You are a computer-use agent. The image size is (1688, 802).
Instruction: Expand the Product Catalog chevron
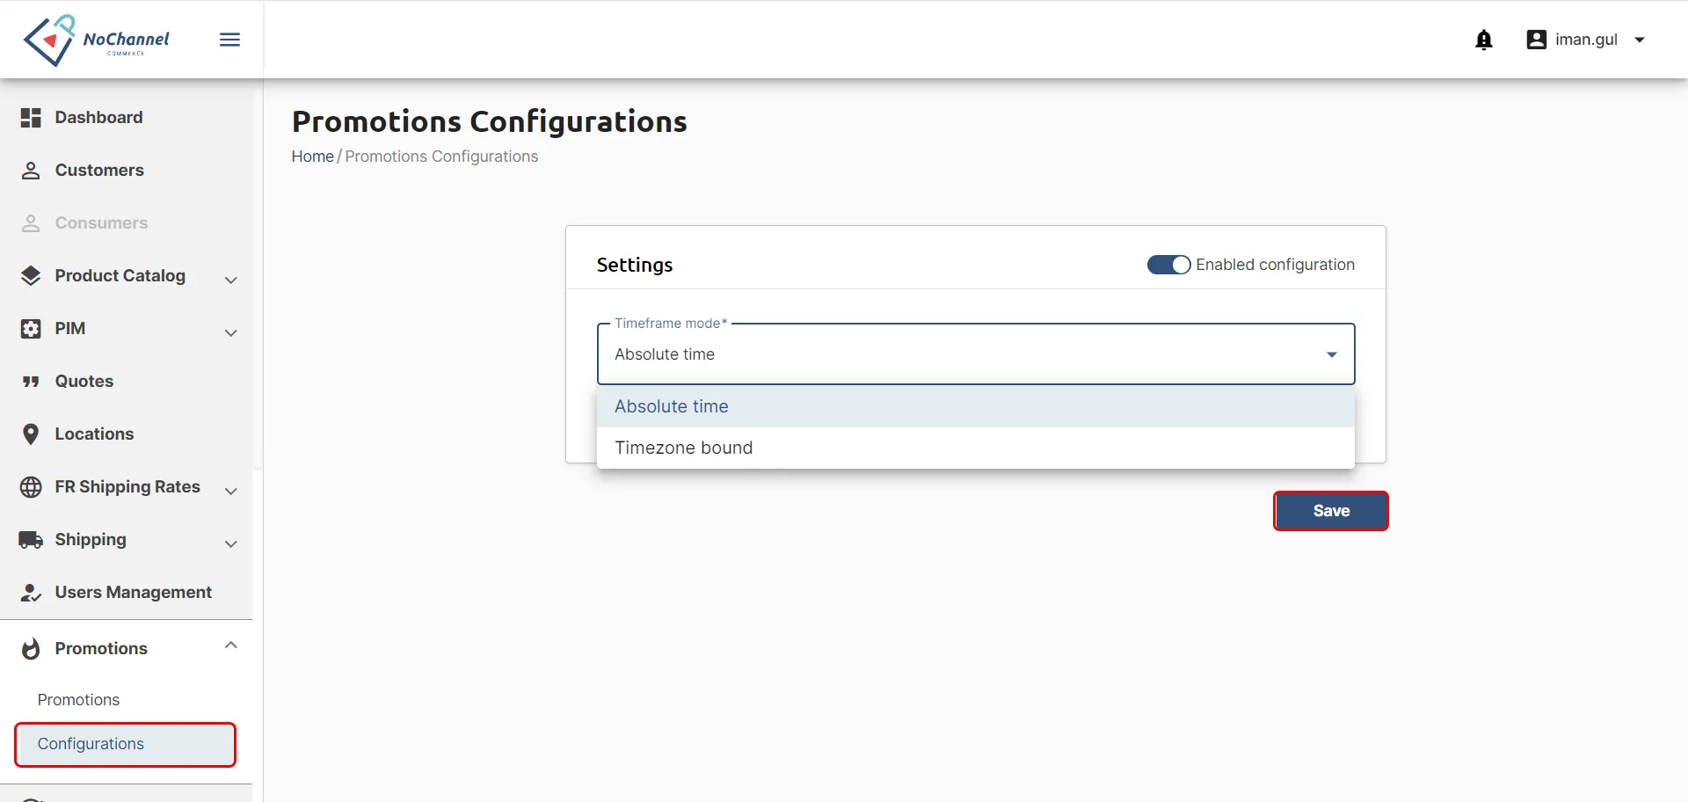pos(231,281)
